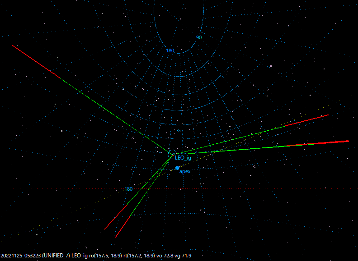Click the 180 label above the red dotted line
This screenshot has width=358, height=261.
pyautogui.click(x=128, y=189)
